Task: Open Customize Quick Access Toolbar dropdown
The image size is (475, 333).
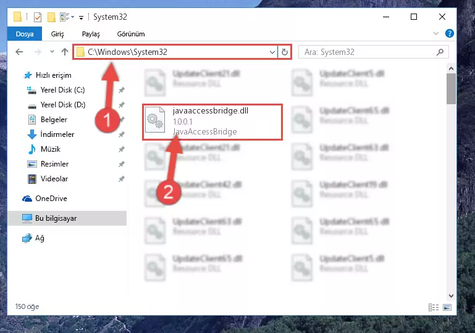Action: point(81,17)
